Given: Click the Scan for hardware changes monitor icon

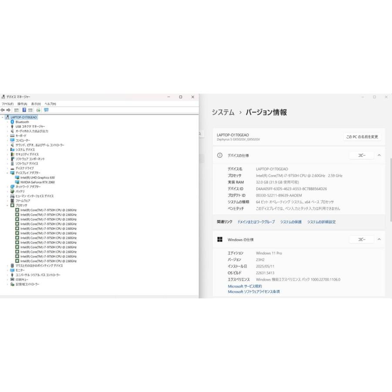Looking at the screenshot, I should 46,110.
